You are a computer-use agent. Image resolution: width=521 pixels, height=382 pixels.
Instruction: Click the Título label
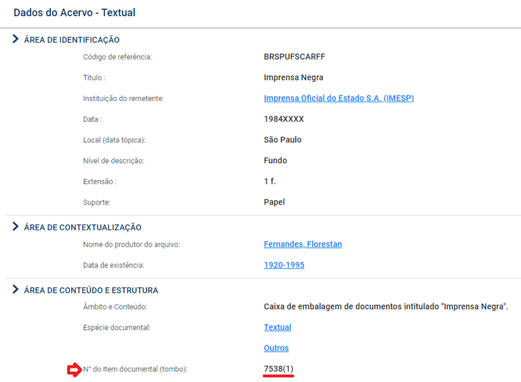tap(94, 78)
